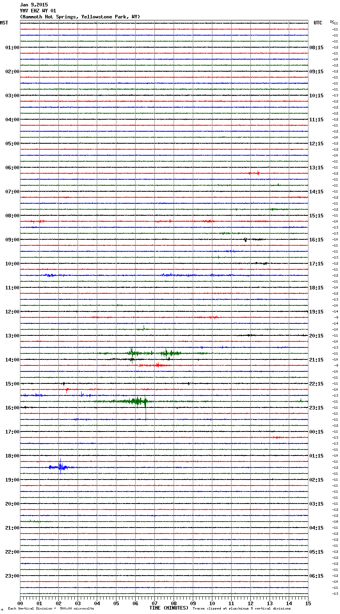Select the 13:00 MST time label
Image resolution: width=340 pixels, height=614 pixels.
point(12,336)
